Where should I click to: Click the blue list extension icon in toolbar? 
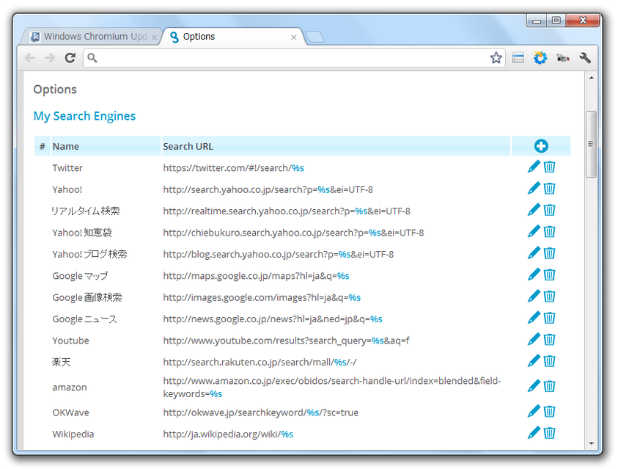pyautogui.click(x=518, y=58)
